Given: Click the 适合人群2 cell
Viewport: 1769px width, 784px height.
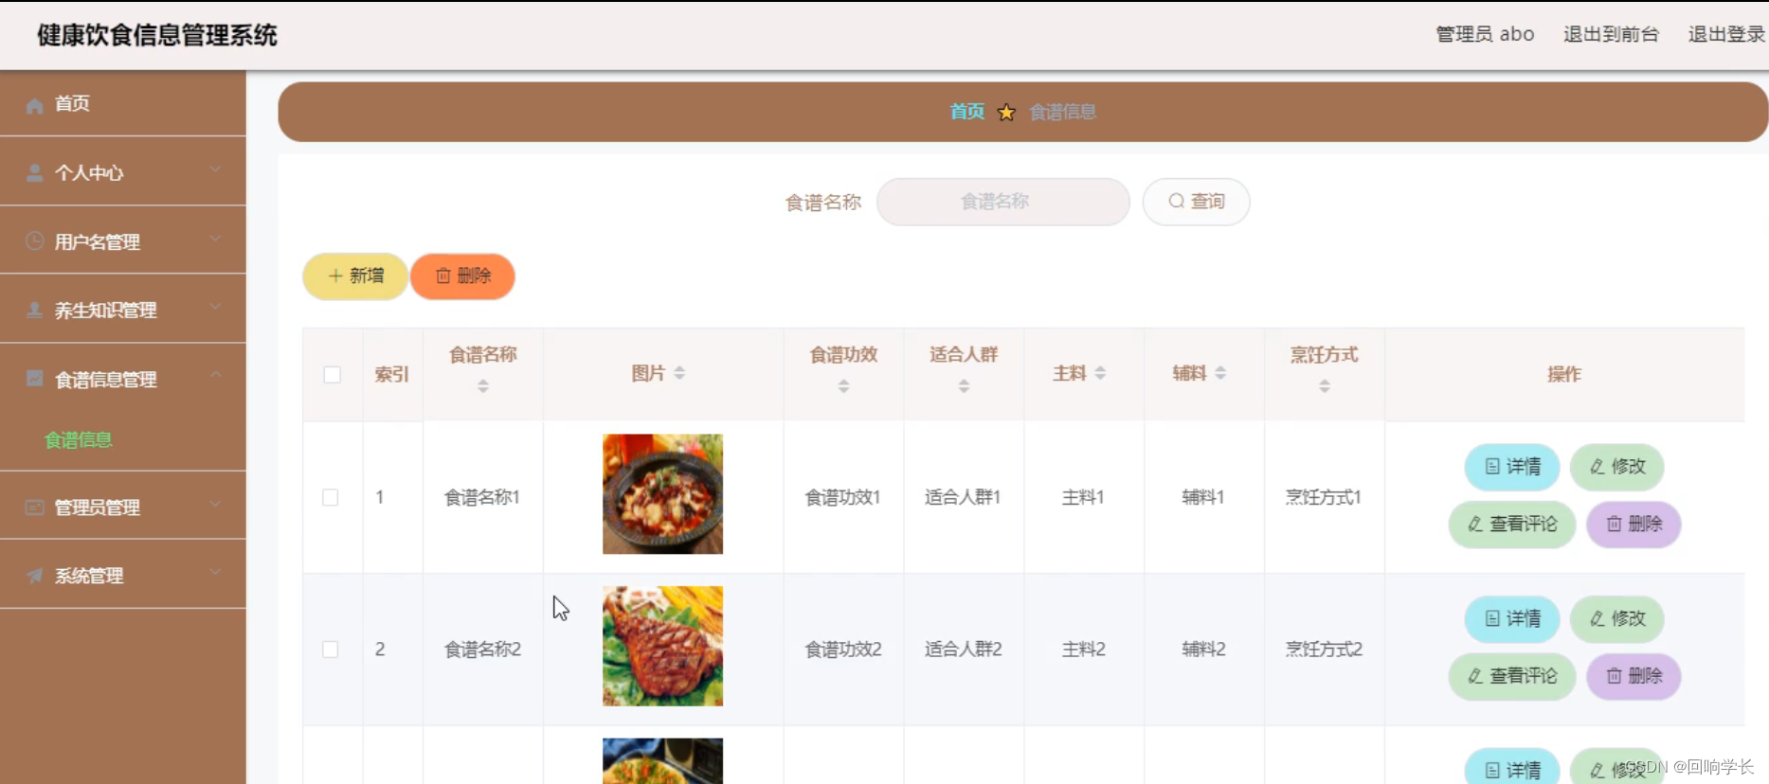Looking at the screenshot, I should 964,650.
